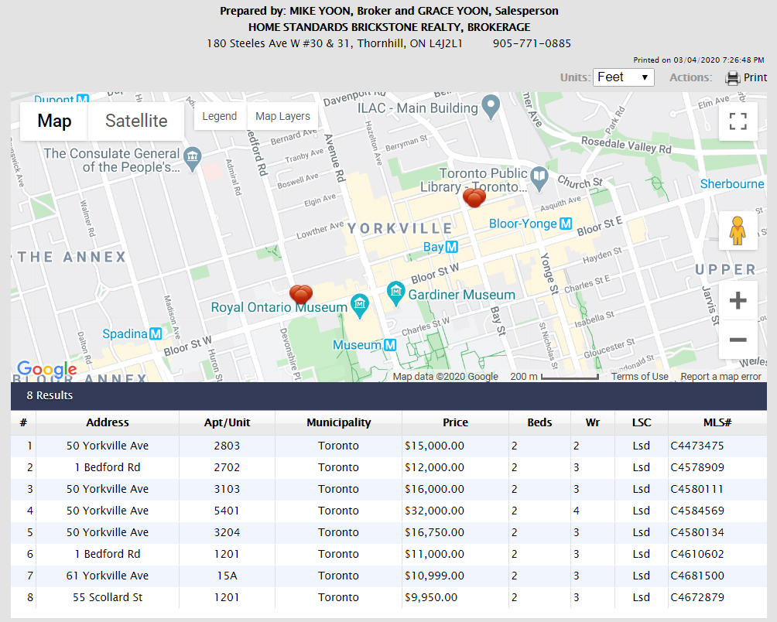Open the Map Layers menu
Screen dimensions: 777x622
tap(282, 116)
